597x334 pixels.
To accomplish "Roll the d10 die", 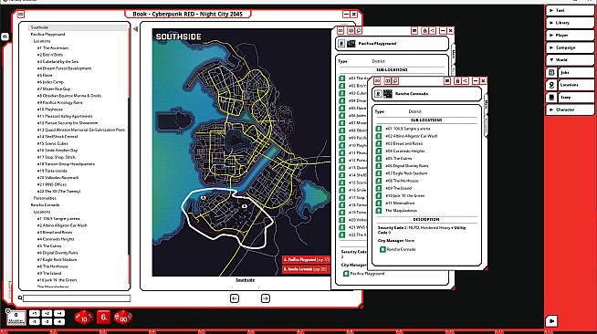I will point(84,318).
